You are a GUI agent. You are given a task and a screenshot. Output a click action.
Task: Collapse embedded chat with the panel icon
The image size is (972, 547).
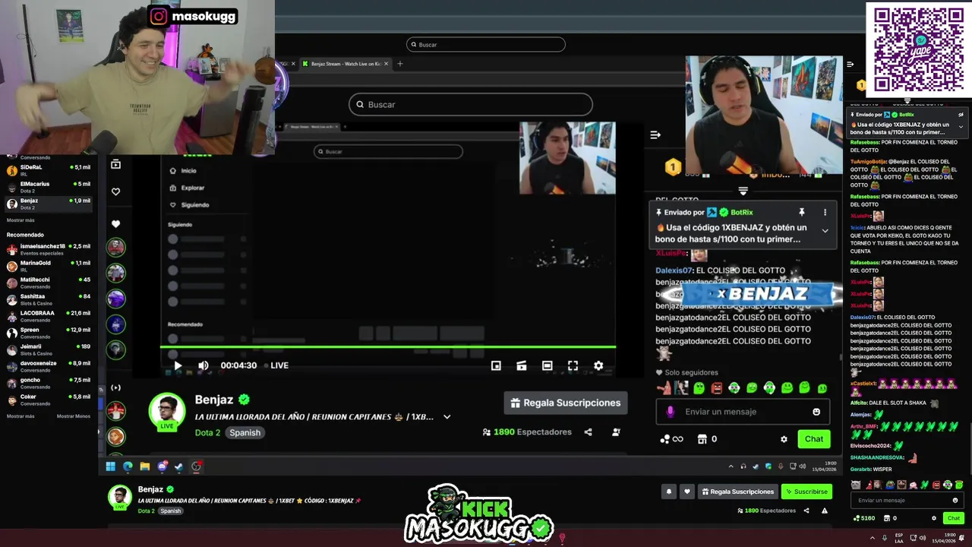655,134
